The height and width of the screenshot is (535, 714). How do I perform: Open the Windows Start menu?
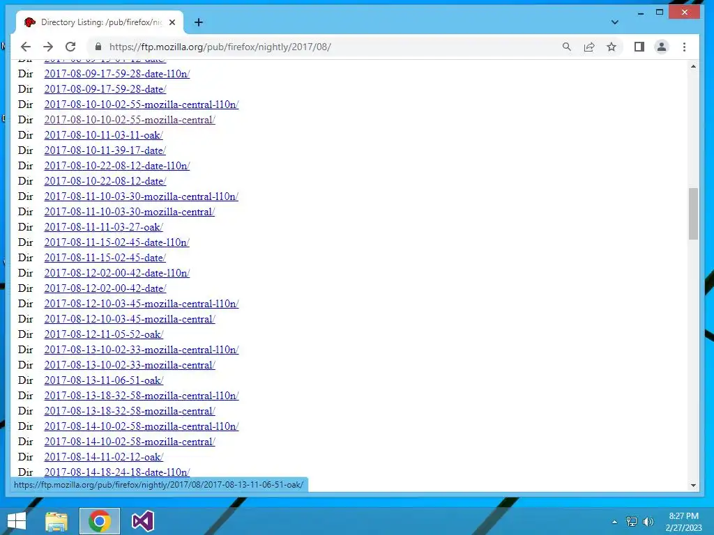(17, 521)
